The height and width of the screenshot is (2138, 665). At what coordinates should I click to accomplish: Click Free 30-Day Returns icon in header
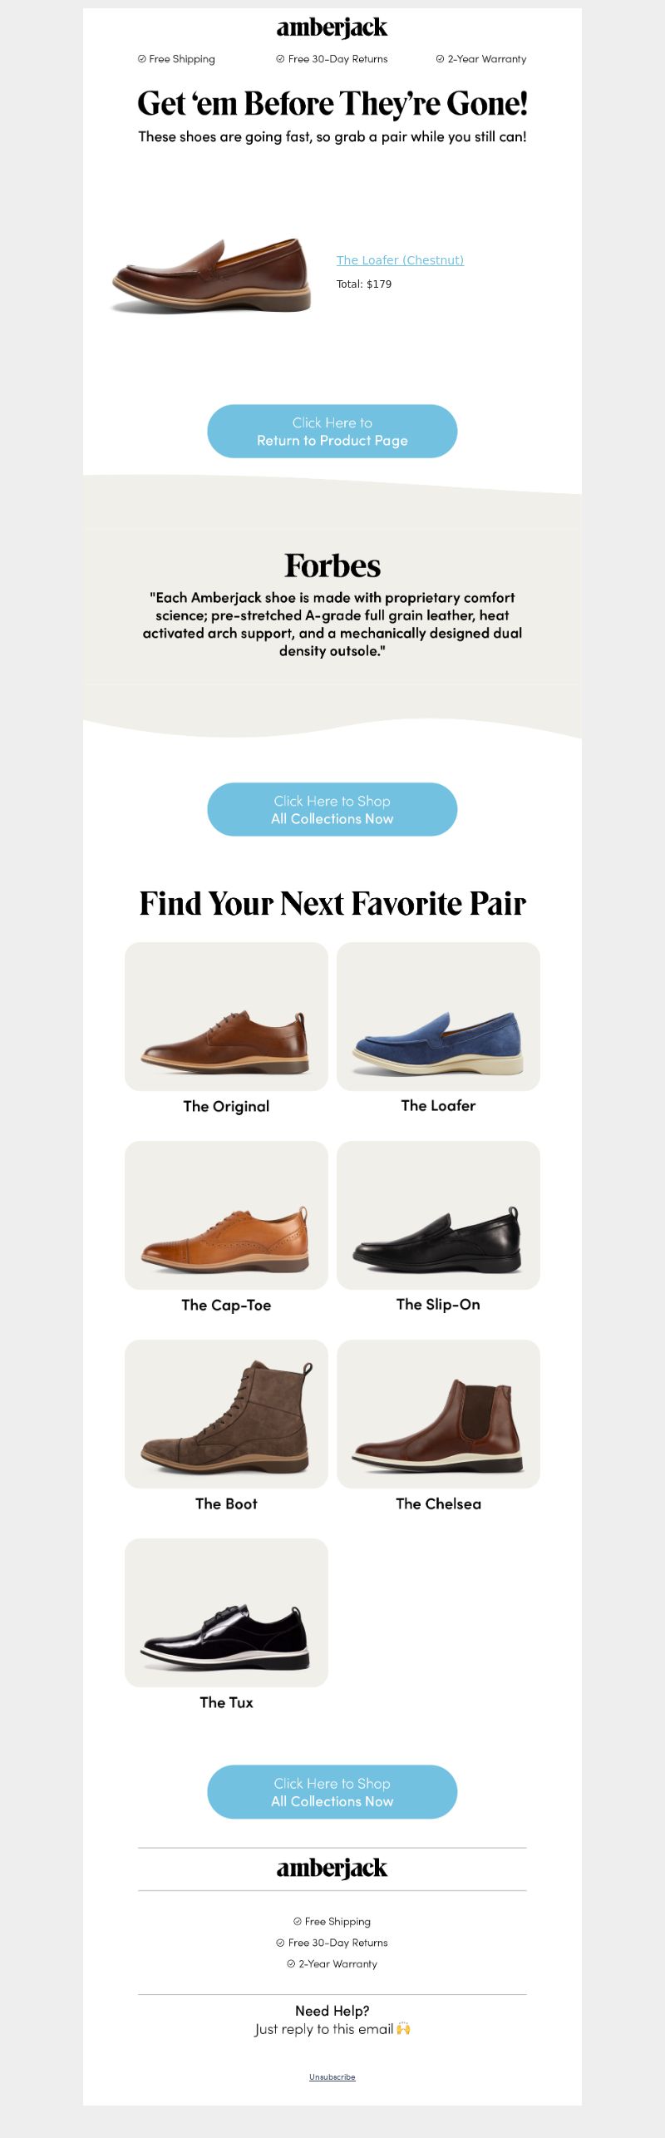coord(280,59)
